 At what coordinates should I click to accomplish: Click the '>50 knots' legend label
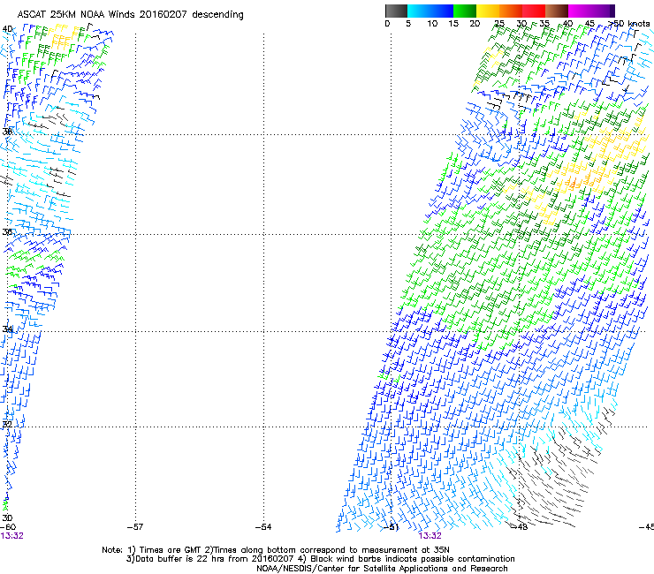coord(629,23)
